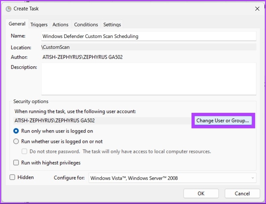Screen dimensions: 266x204
Task: Click the Create Task clock icon
Action: pos(8,9)
